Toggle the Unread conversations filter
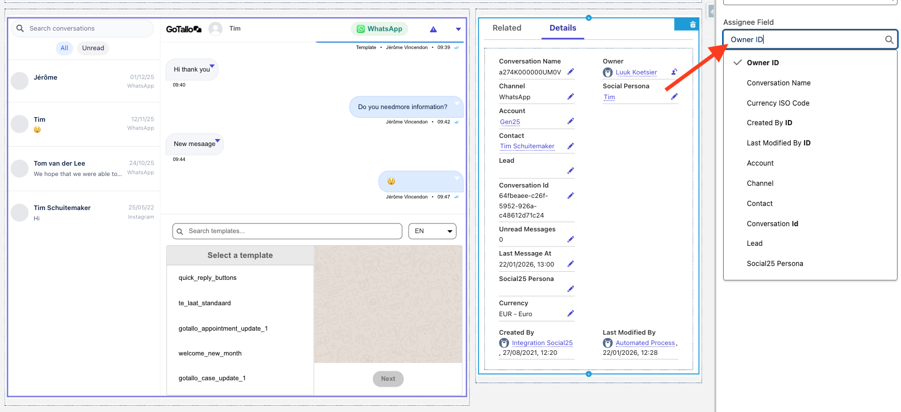The height and width of the screenshot is (412, 901). click(x=93, y=48)
